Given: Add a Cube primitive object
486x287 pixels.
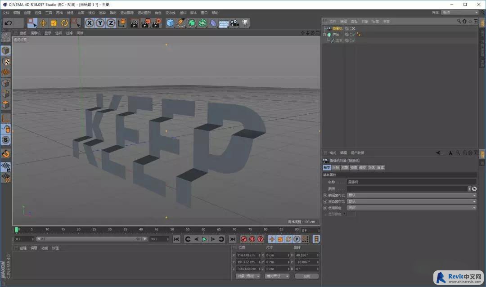Looking at the screenshot, I should (x=170, y=23).
